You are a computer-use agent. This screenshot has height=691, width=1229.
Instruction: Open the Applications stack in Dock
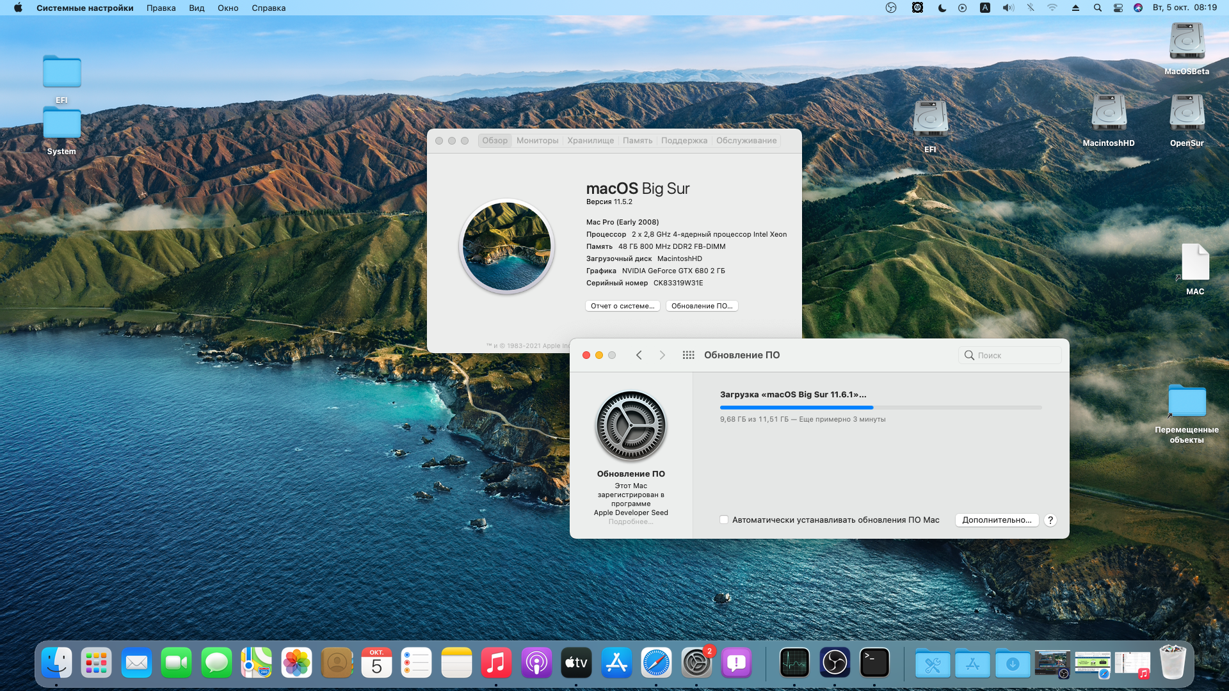972,663
